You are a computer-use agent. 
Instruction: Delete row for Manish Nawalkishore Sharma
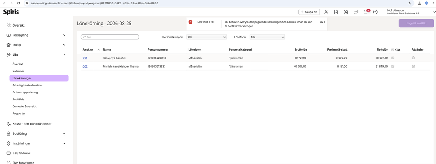[x=413, y=66]
